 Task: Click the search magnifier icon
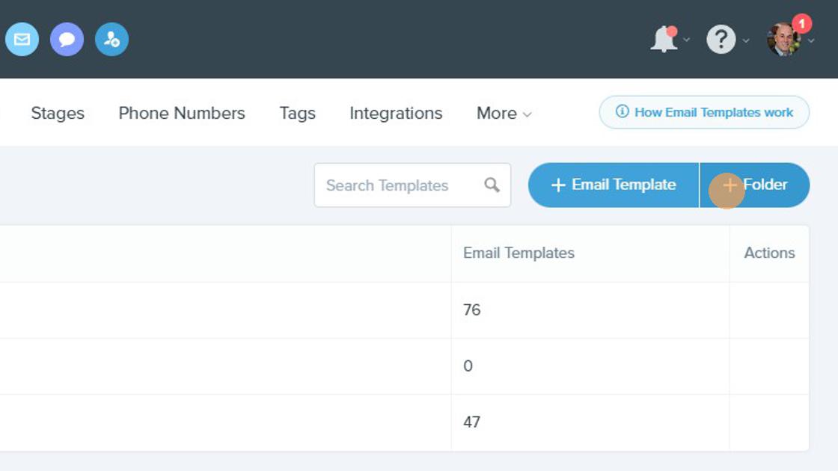492,185
